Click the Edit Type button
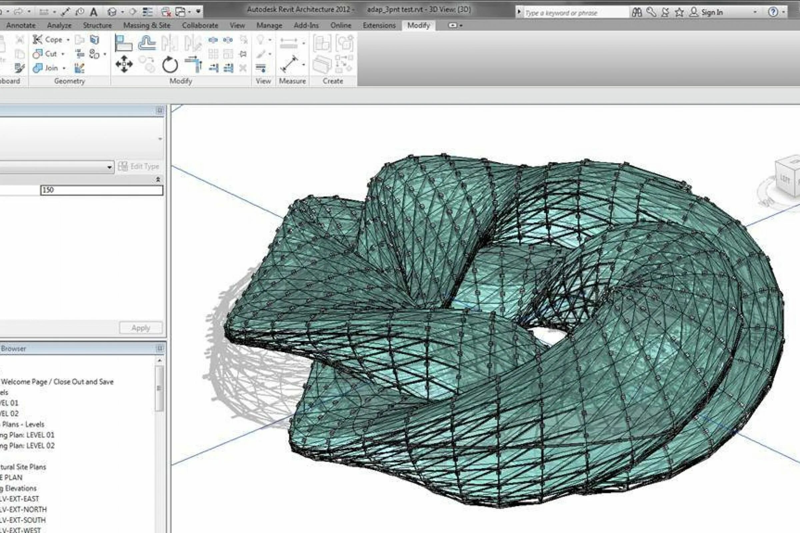 point(139,167)
